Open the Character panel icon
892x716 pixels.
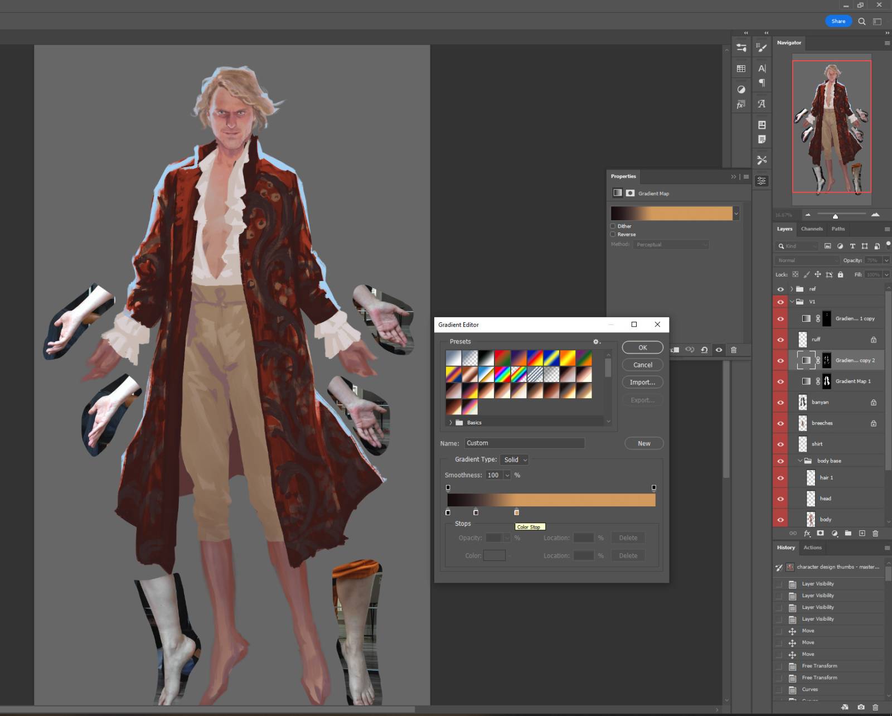click(762, 68)
